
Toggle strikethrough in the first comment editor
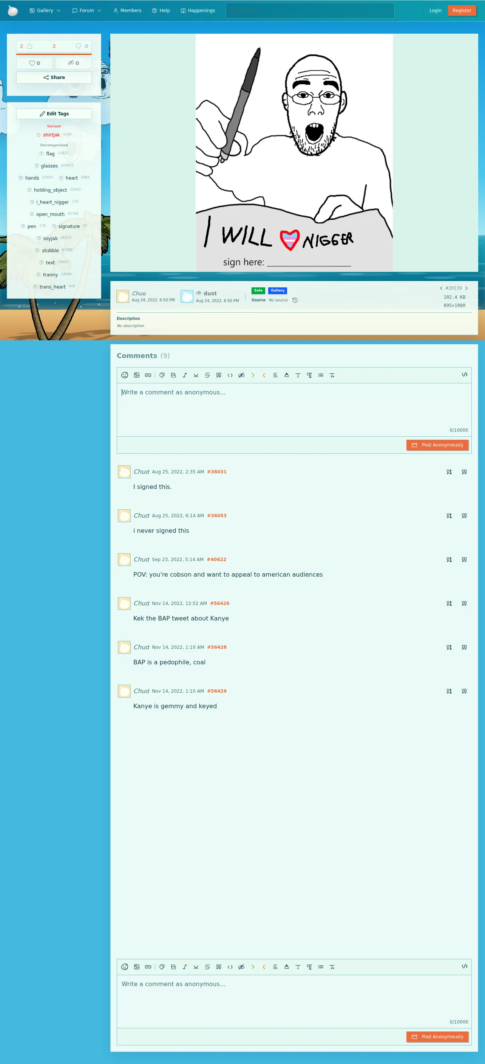(x=207, y=375)
